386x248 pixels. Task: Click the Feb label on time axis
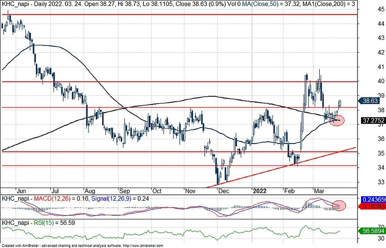point(290,191)
